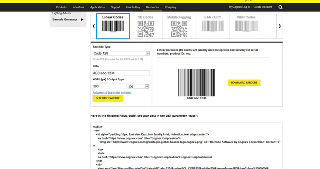Select the Linear Codes tab
320x169 pixels.
[x=113, y=26]
